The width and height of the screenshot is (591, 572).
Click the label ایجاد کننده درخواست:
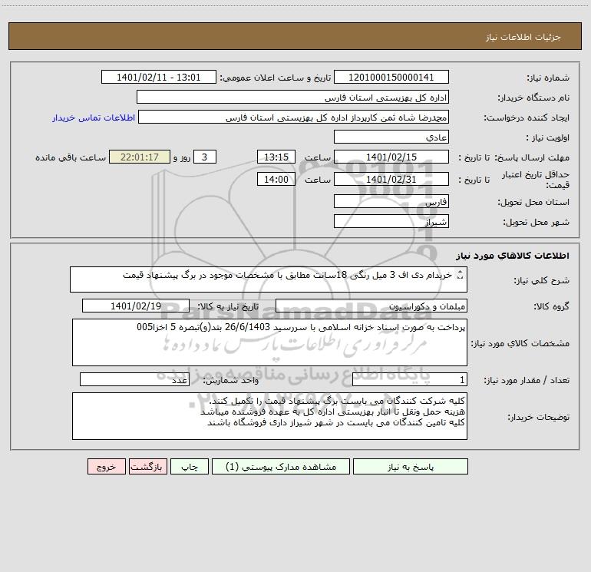(x=527, y=118)
